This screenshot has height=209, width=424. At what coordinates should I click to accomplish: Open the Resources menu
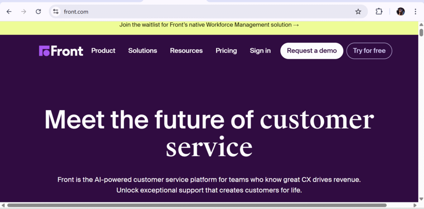click(186, 51)
